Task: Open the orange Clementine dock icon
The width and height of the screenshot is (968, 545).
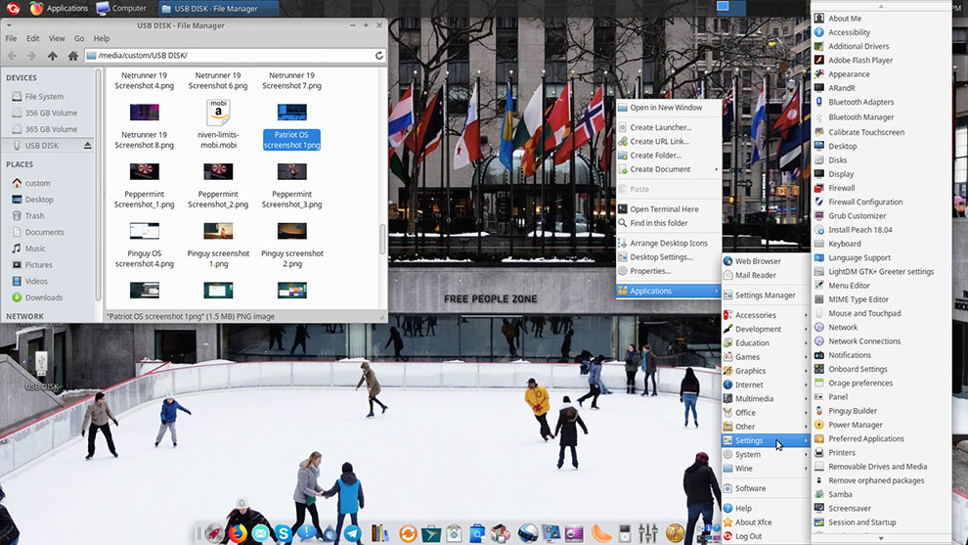Action: tap(601, 533)
